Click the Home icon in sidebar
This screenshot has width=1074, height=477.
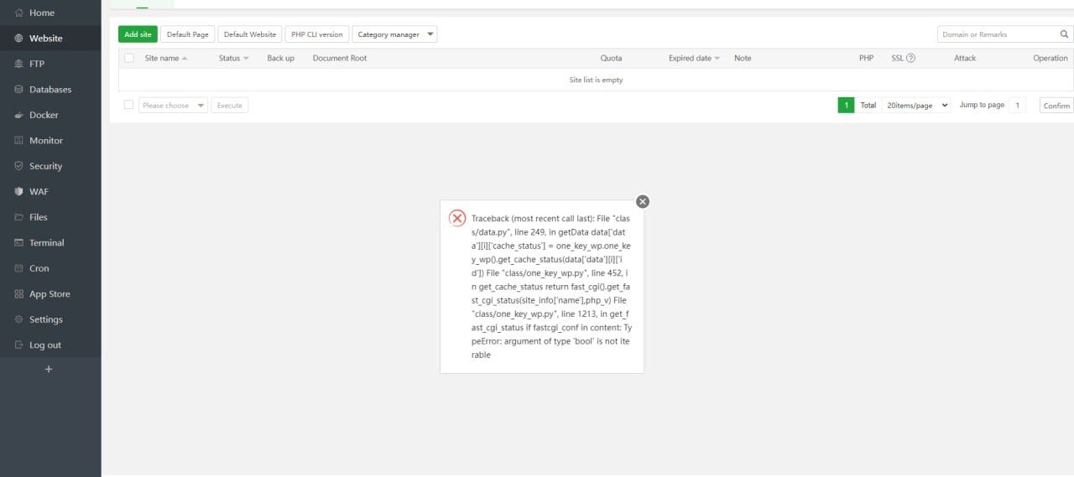point(18,13)
